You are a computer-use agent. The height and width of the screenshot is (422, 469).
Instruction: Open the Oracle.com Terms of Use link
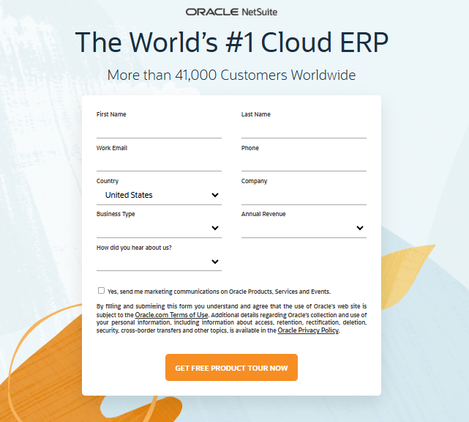171,315
